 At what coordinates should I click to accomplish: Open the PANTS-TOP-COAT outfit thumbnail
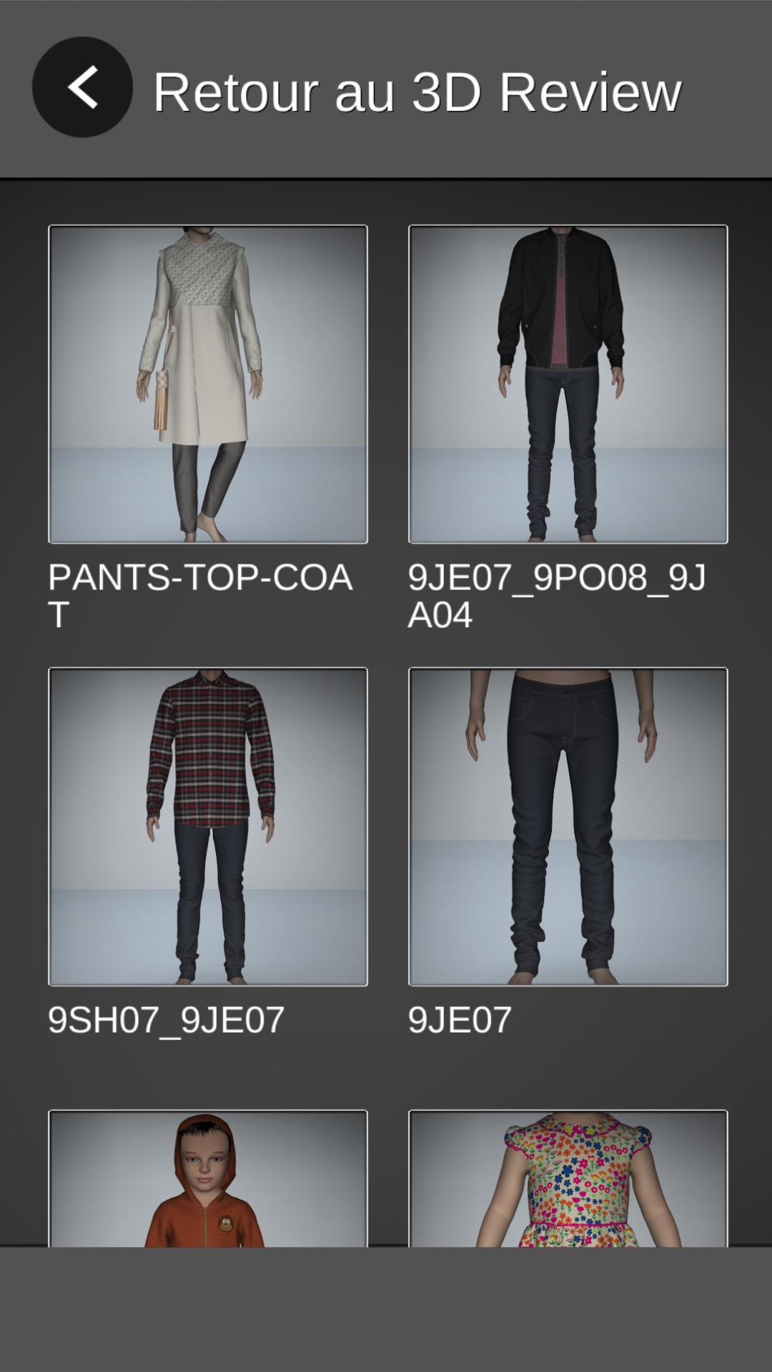[208, 384]
